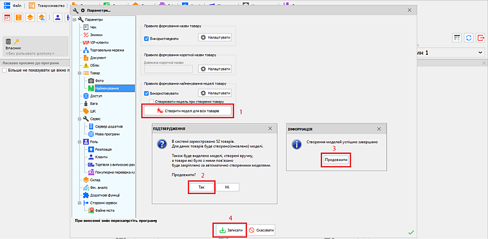Collapse the Роль tree node

(79, 142)
